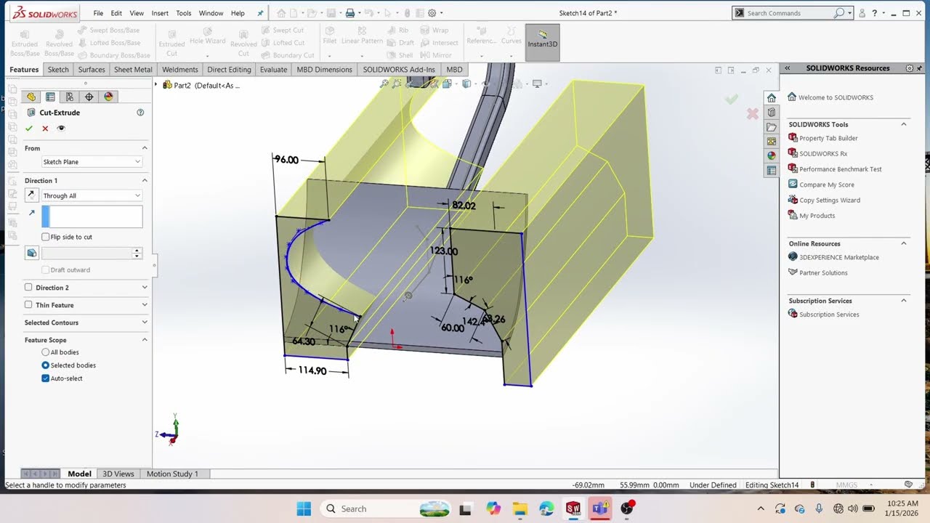Collapse the Feature Scope section

pos(145,340)
